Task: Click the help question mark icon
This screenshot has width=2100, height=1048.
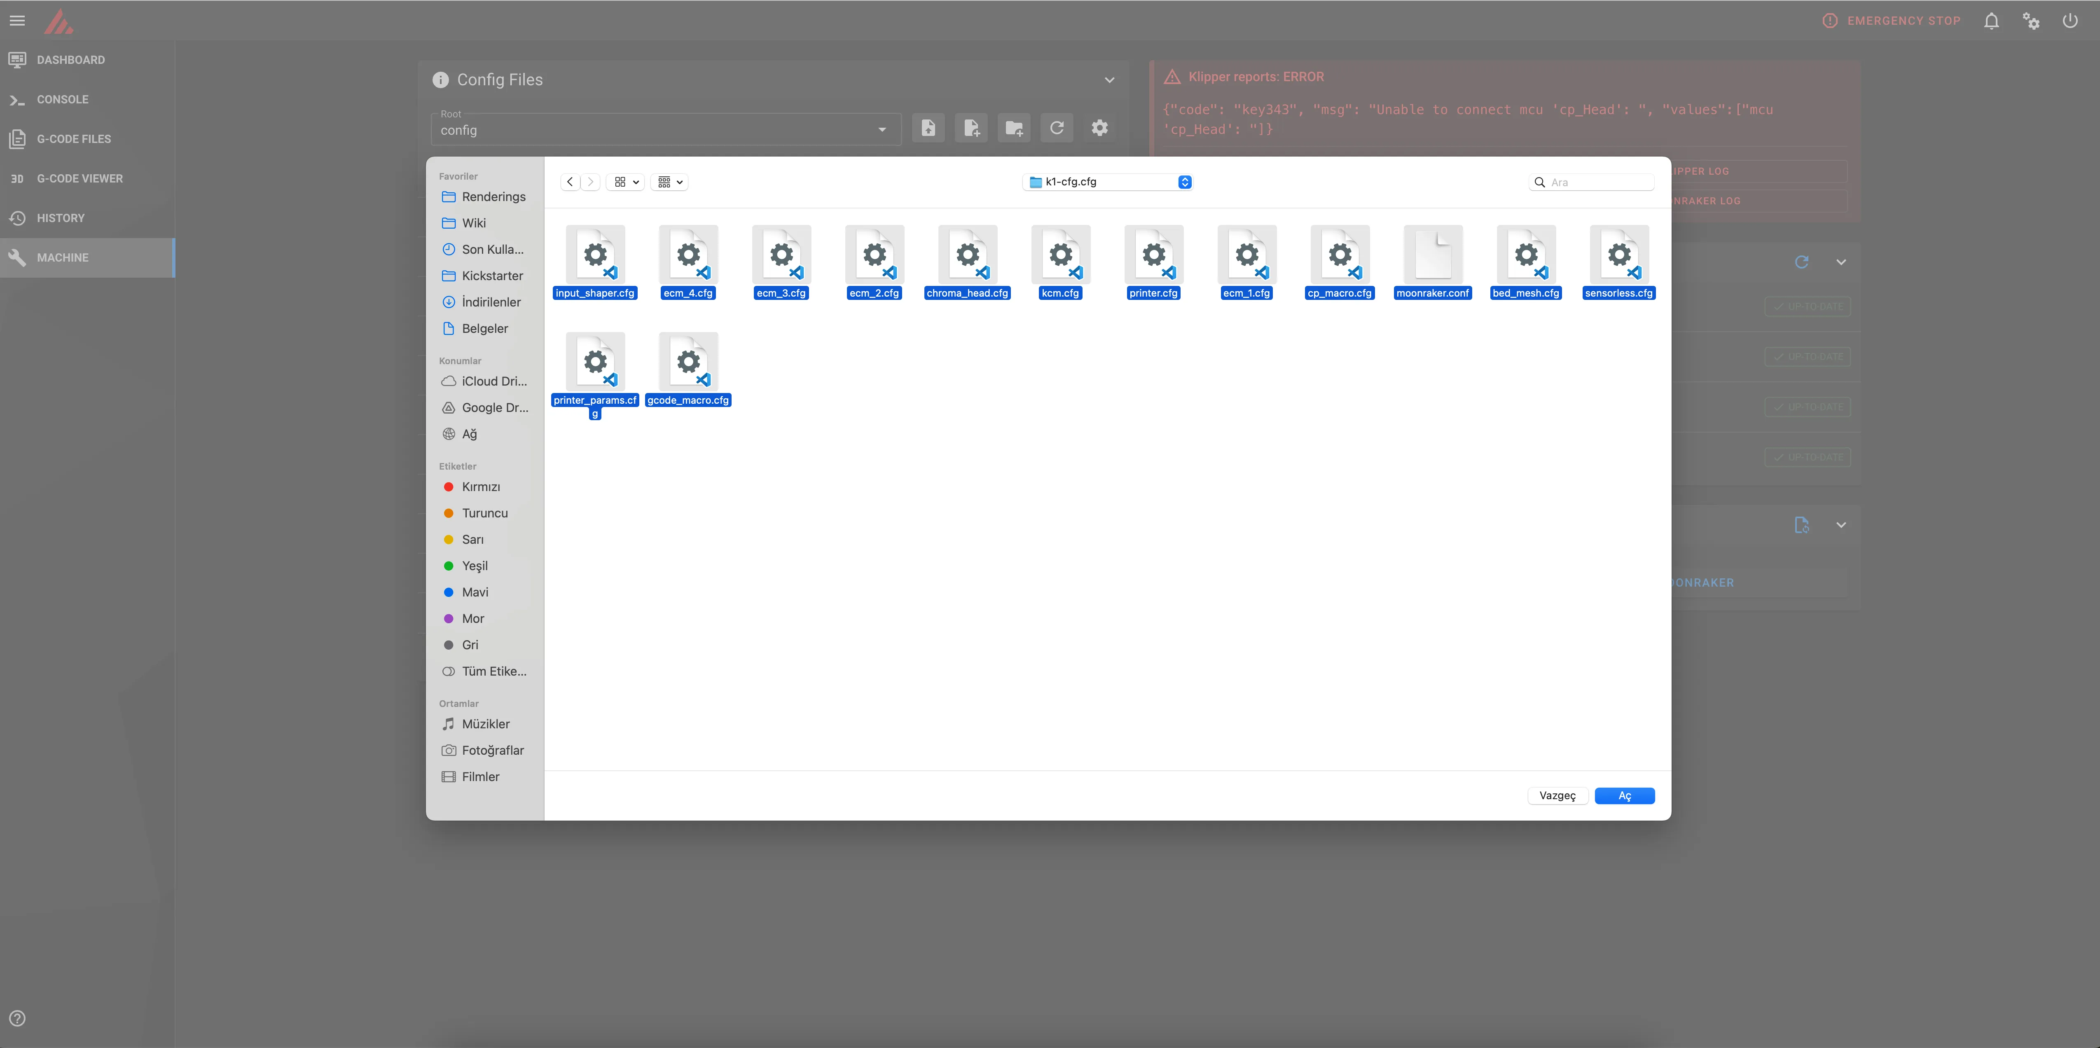Action: click(x=17, y=1018)
